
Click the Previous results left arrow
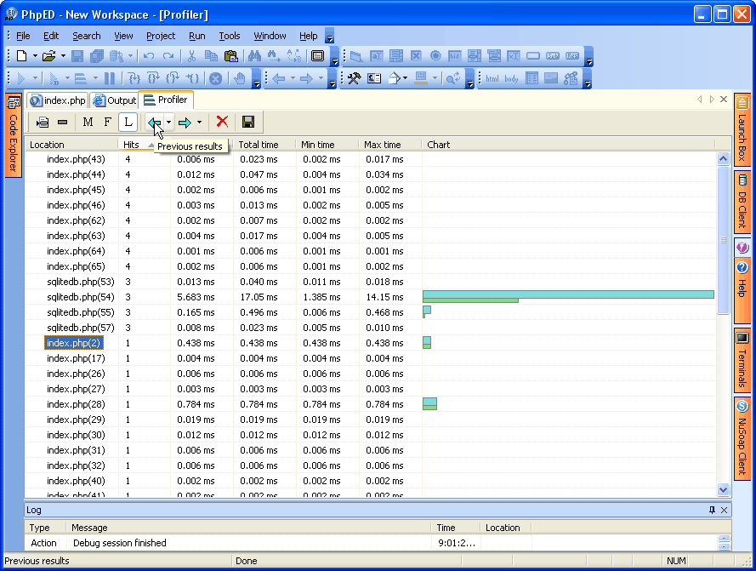(155, 123)
